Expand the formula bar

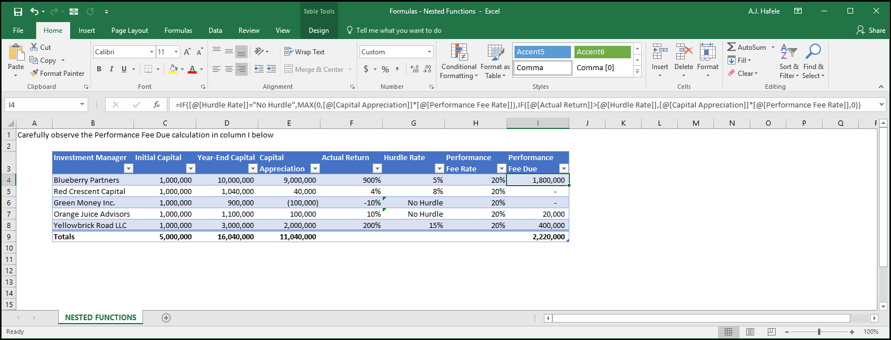click(x=881, y=105)
